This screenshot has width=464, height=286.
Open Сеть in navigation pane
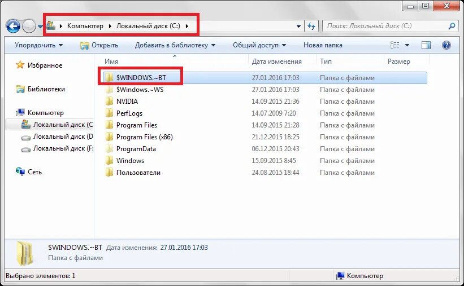point(34,172)
